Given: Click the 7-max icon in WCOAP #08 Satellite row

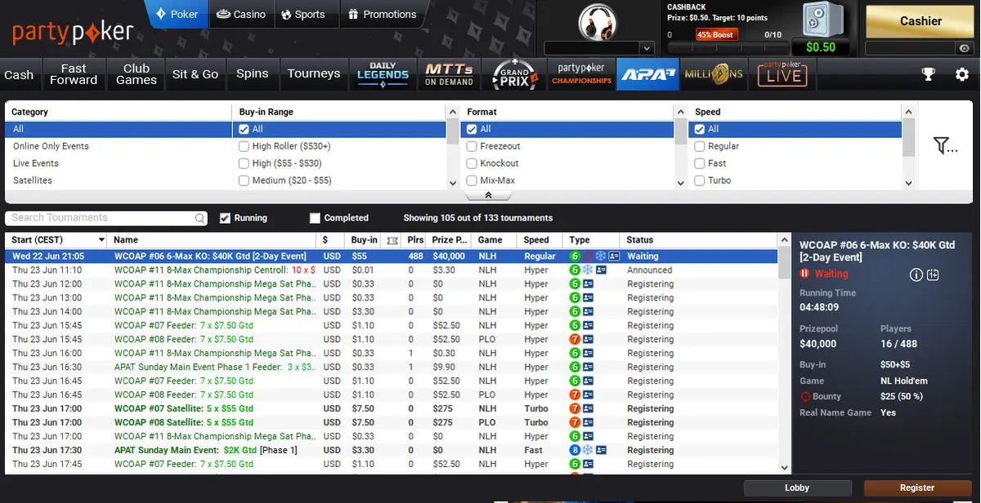Looking at the screenshot, I should point(575,422).
